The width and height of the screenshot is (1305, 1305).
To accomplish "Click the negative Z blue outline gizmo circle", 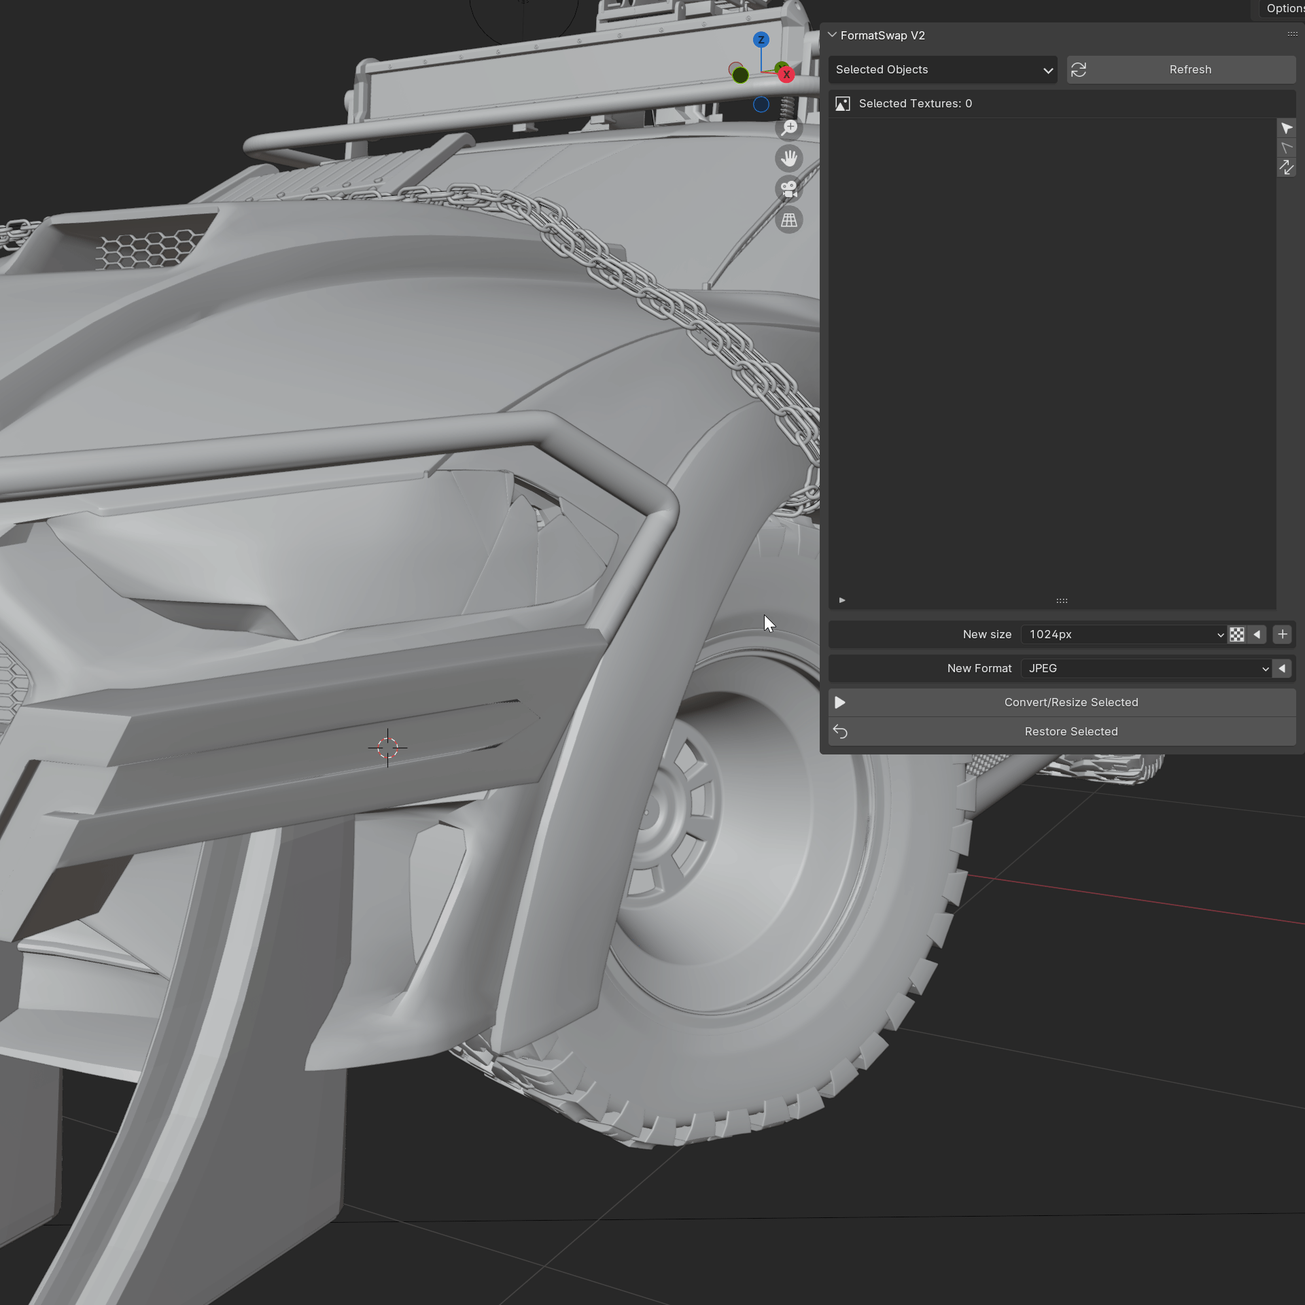I will click(761, 104).
